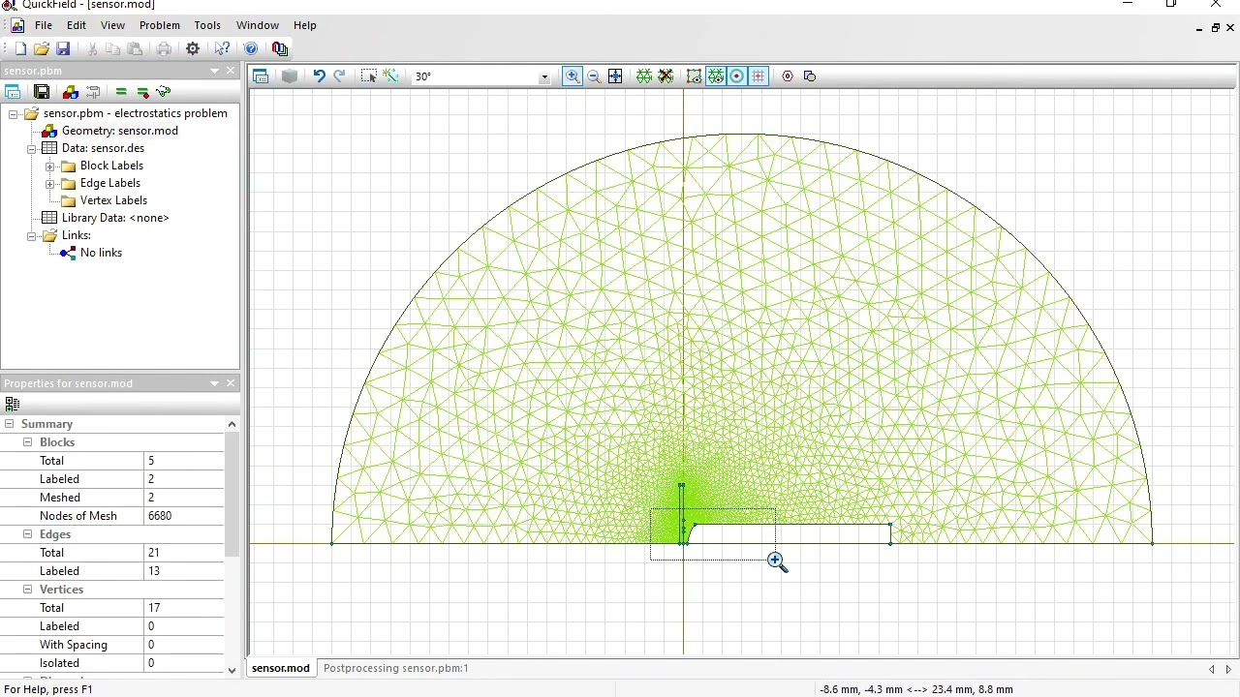Screen dimensions: 1240x697
Task: Save file with main toolbar floppy icon
Action: (63, 48)
